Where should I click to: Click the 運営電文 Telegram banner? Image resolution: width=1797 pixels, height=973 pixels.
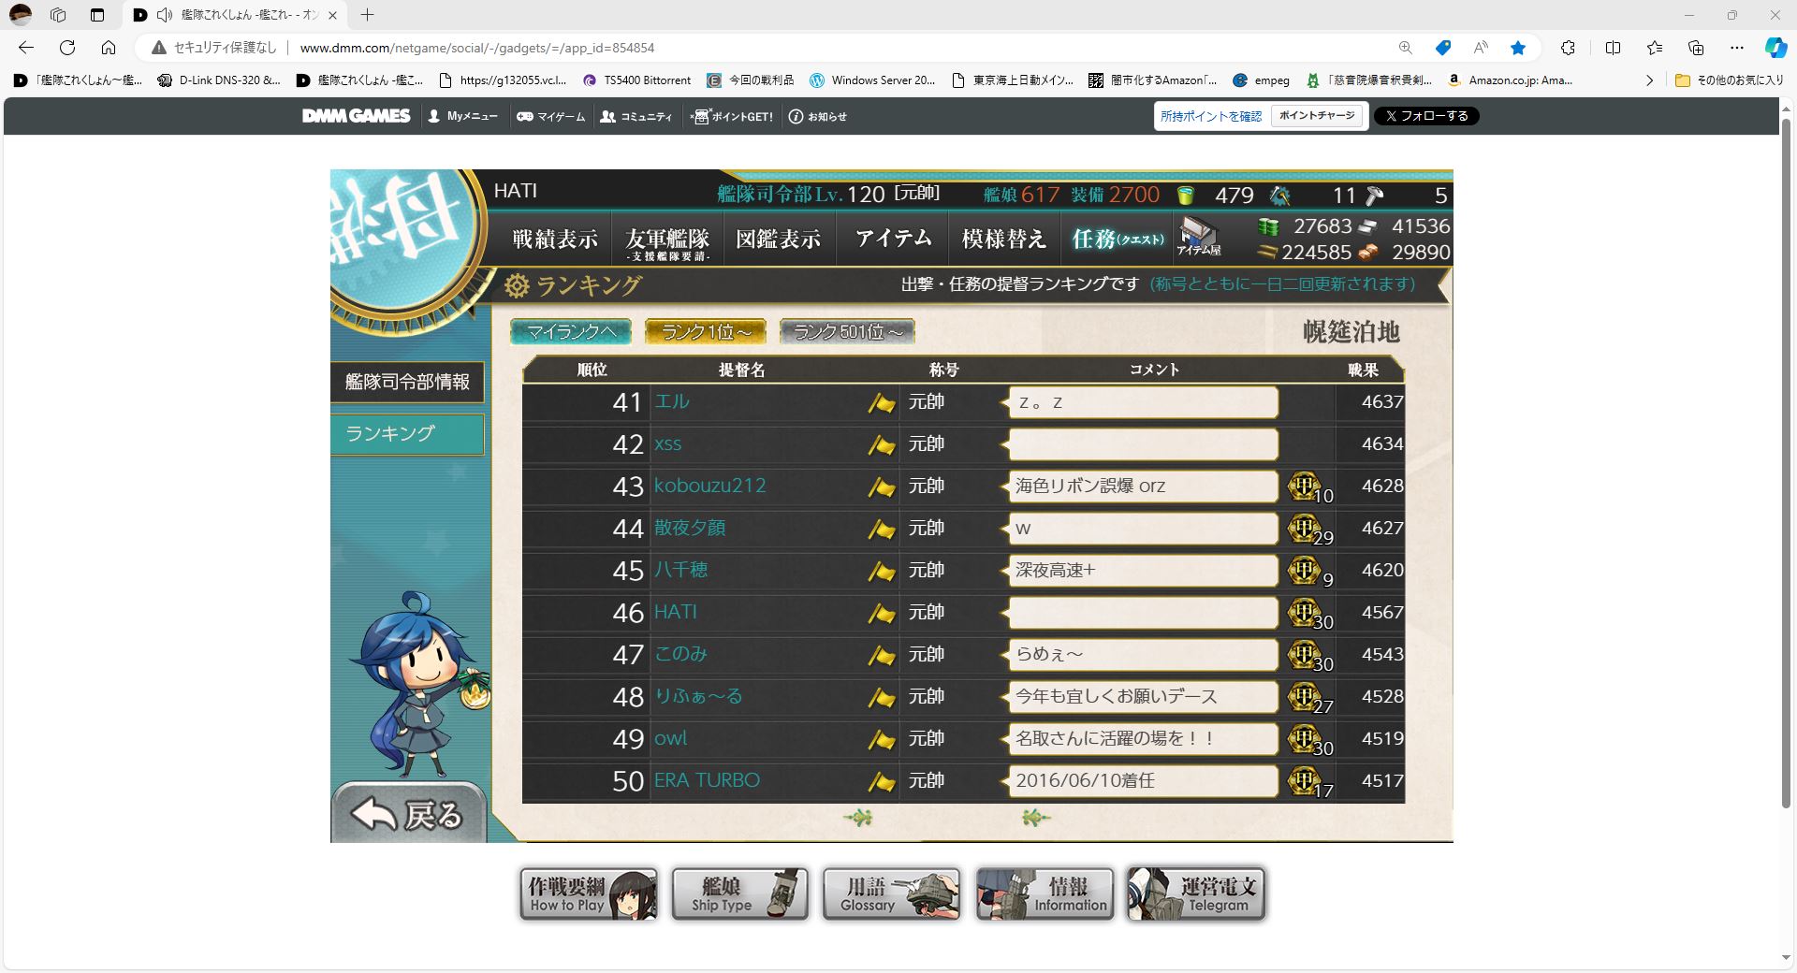(1196, 893)
